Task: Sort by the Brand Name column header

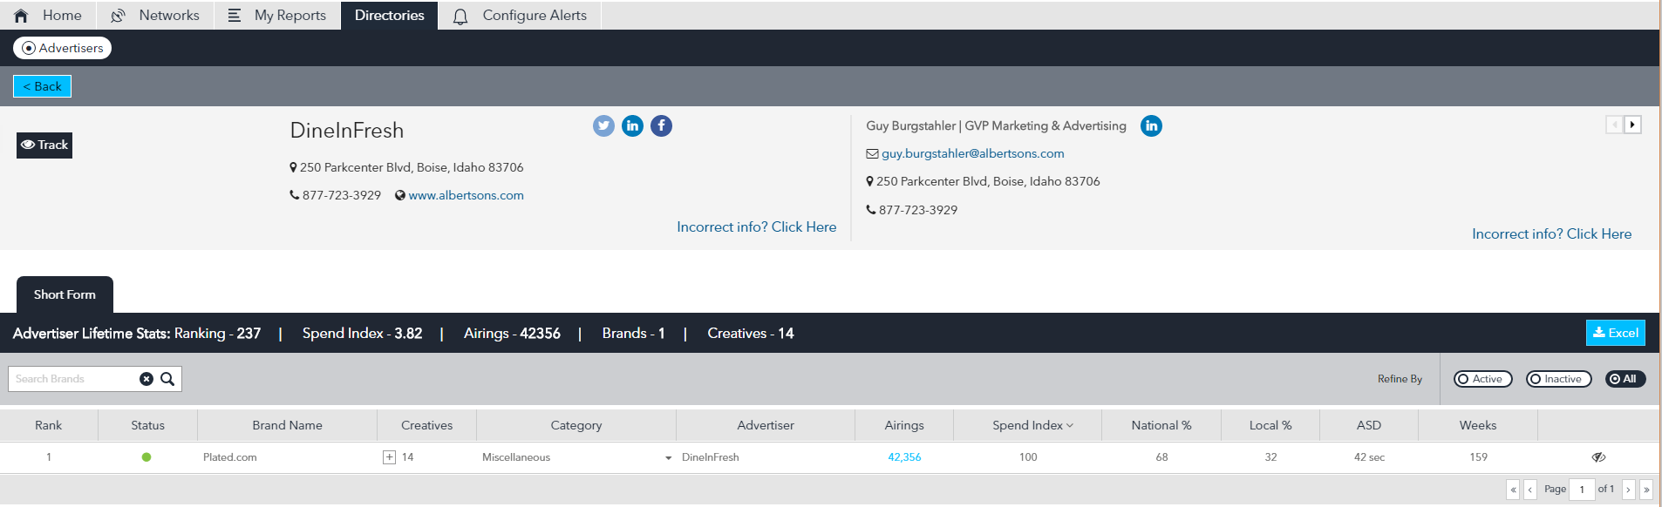Action: [x=287, y=425]
